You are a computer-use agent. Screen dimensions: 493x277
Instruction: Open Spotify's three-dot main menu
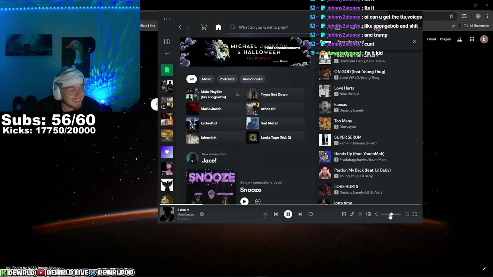167,19
